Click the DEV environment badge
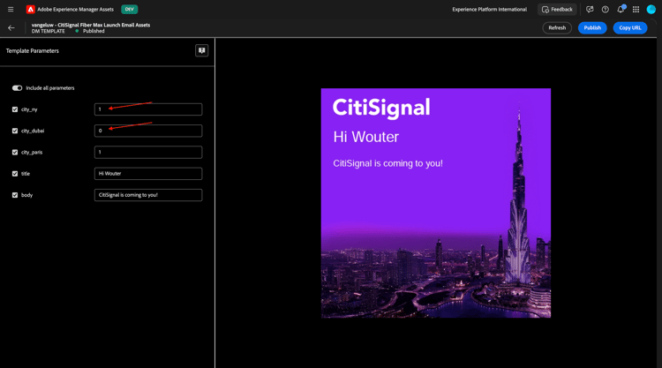The image size is (662, 368). click(x=129, y=10)
